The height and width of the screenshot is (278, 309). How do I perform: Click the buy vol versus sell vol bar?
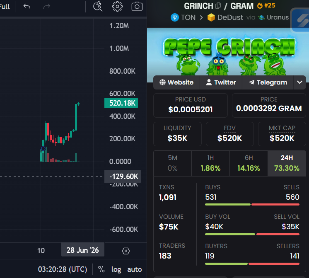click(252, 234)
